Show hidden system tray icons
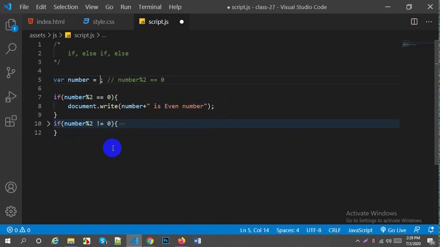 coord(357,241)
